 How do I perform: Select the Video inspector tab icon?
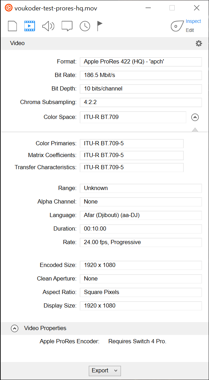coord(29,26)
